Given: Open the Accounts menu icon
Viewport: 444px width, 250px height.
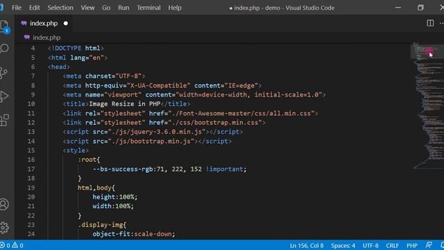Looking at the screenshot, I should pyautogui.click(x=4, y=204).
